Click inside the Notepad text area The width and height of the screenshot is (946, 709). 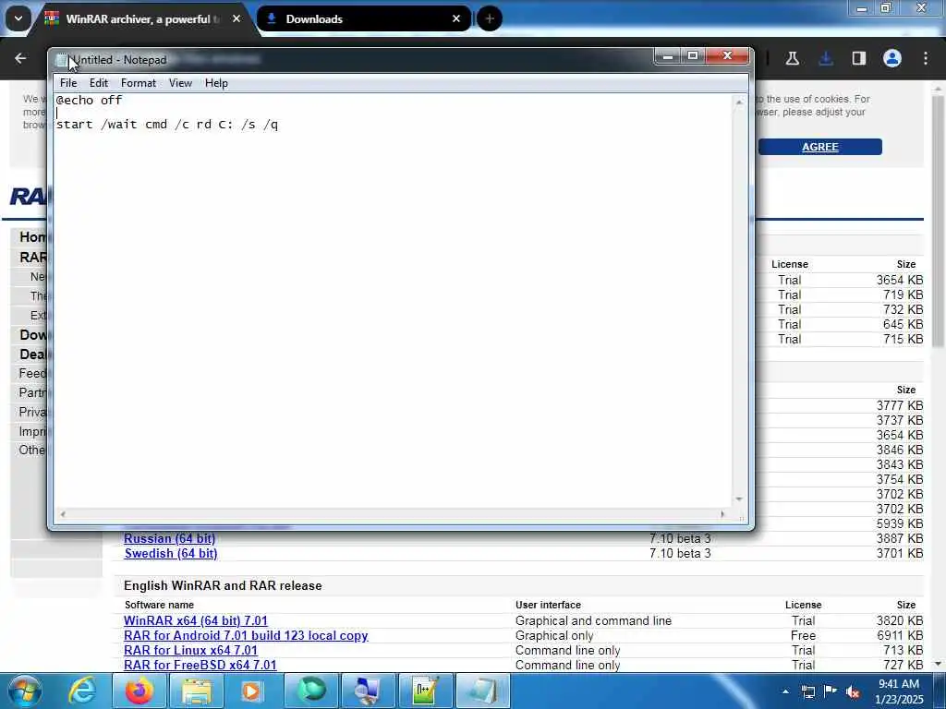pyautogui.click(x=392, y=302)
